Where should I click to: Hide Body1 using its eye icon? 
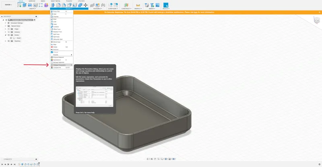(x=11, y=38)
